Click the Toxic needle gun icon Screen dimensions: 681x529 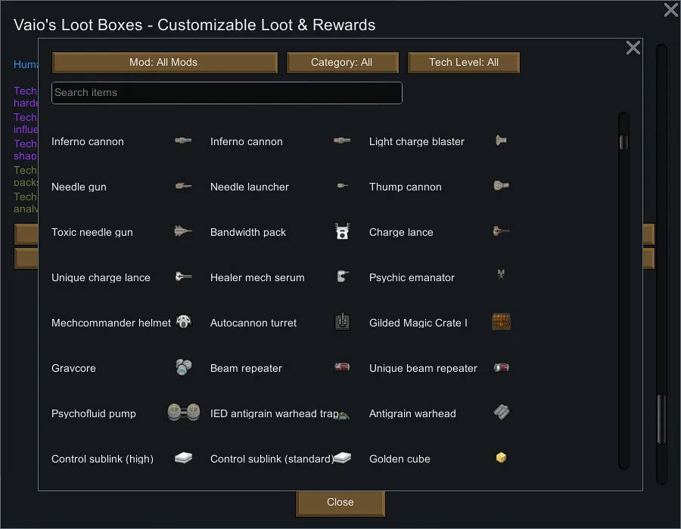tap(183, 232)
